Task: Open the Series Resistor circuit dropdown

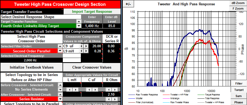Action: coord(60,99)
